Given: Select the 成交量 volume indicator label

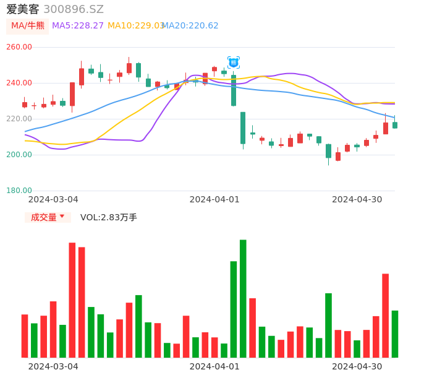Looking at the screenshot, I should tap(43, 217).
